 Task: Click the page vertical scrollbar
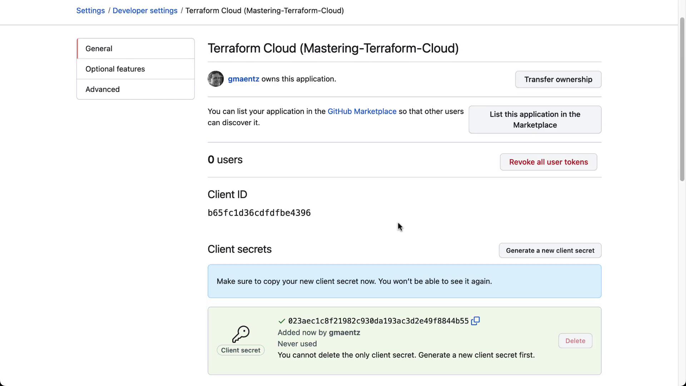pyautogui.click(x=682, y=100)
